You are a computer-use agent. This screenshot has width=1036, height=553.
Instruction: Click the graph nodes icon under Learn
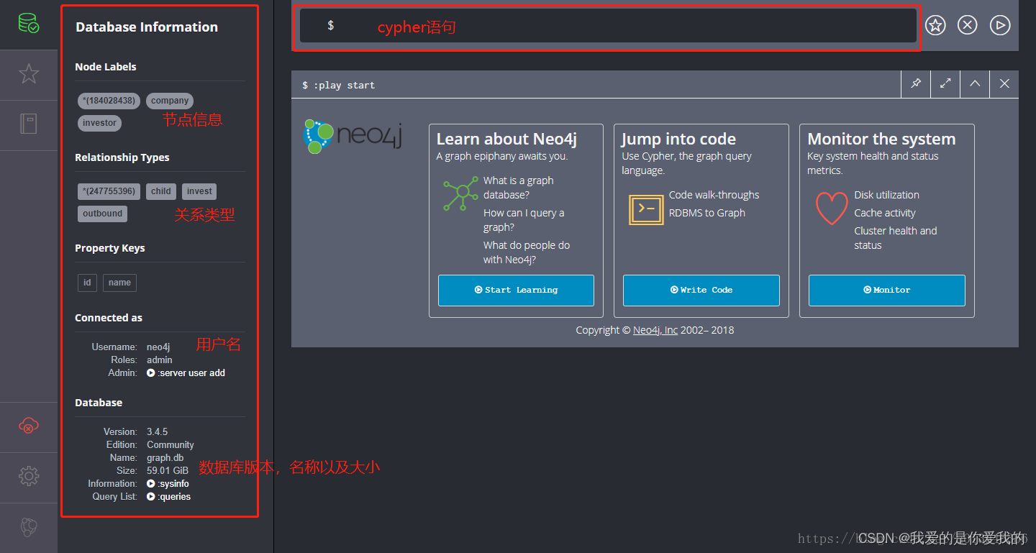[x=461, y=193]
